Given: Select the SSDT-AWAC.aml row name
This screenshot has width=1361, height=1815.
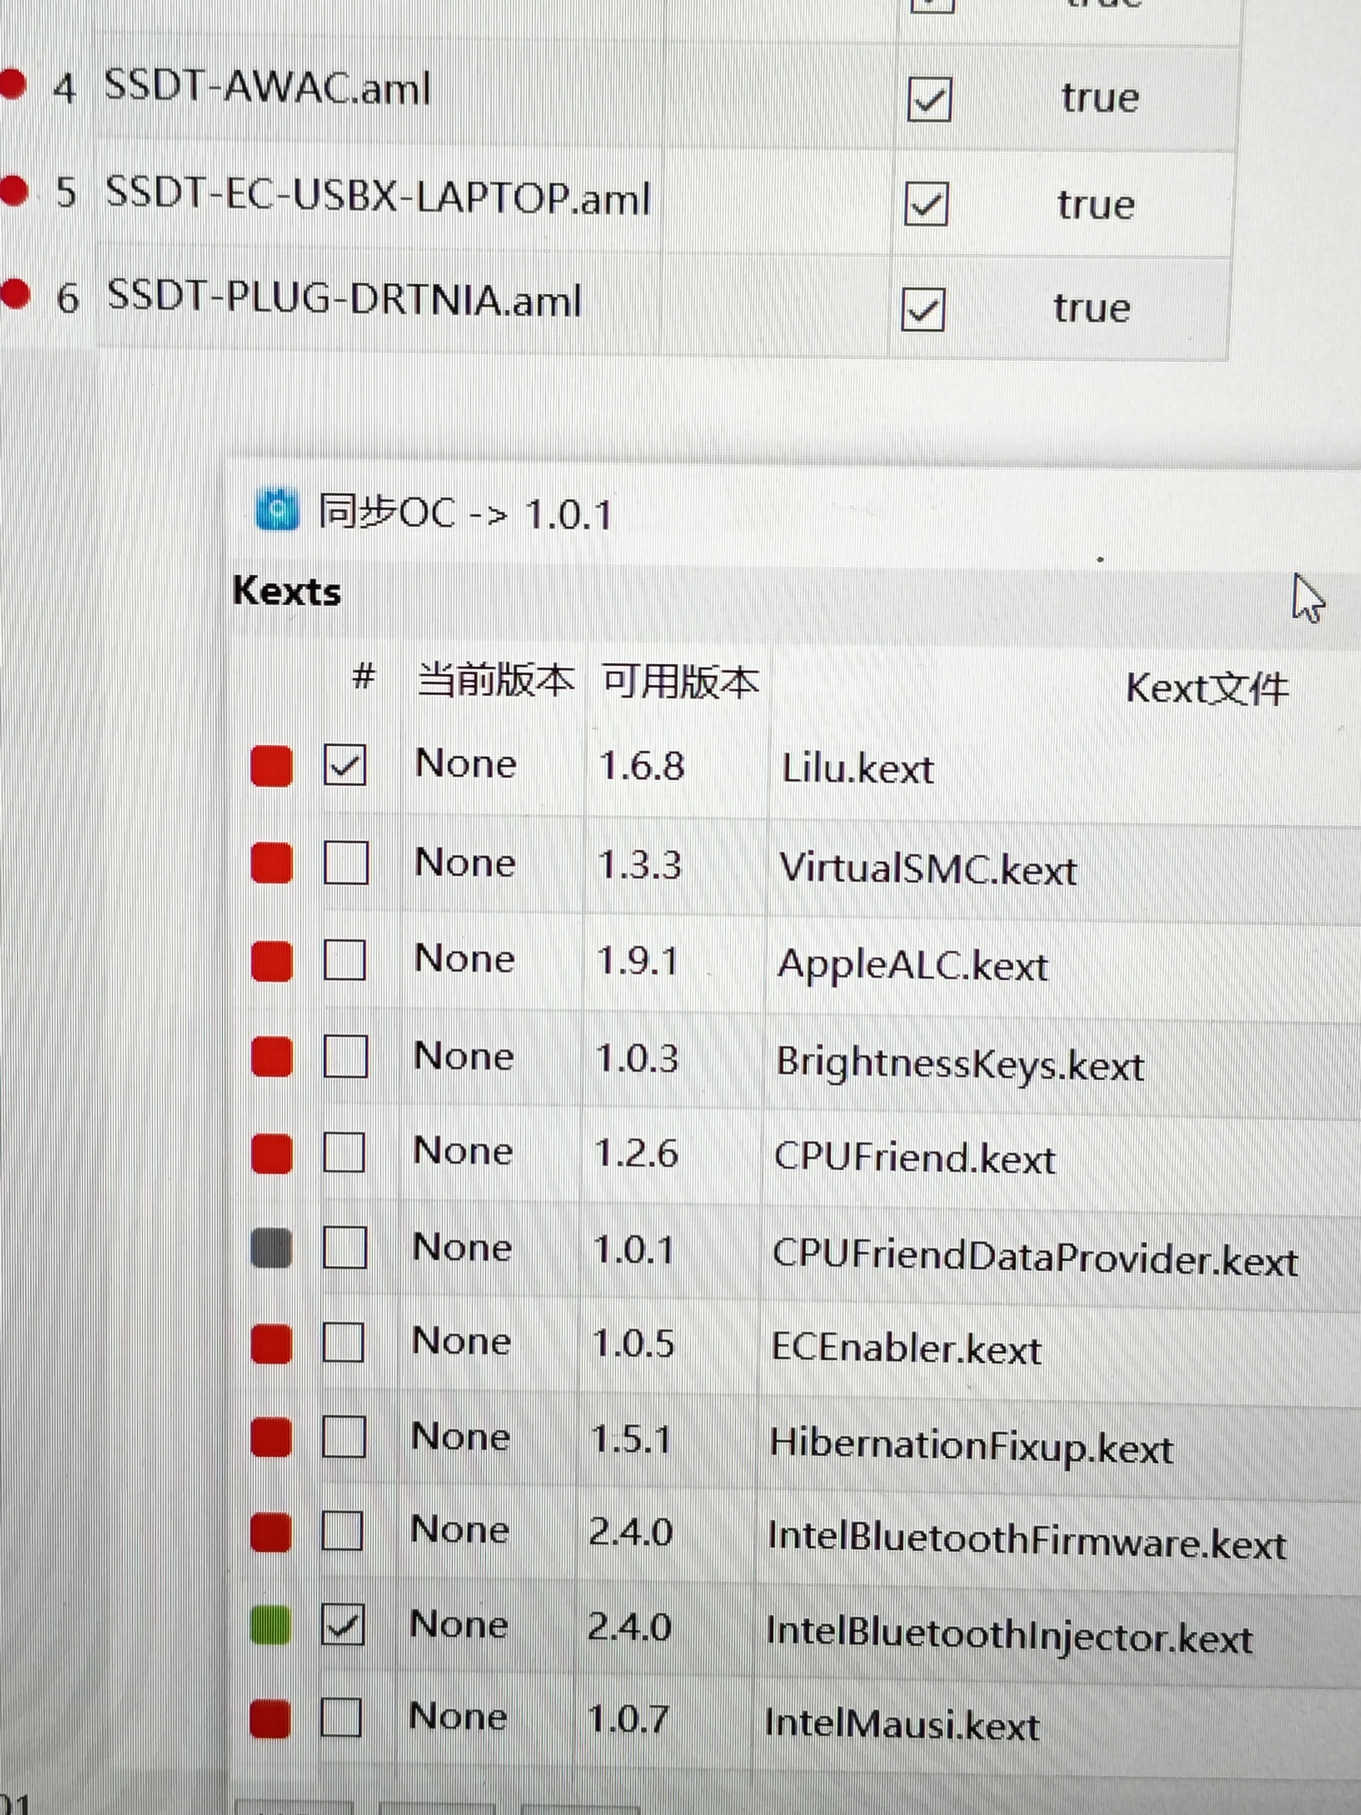Looking at the screenshot, I should [x=268, y=87].
